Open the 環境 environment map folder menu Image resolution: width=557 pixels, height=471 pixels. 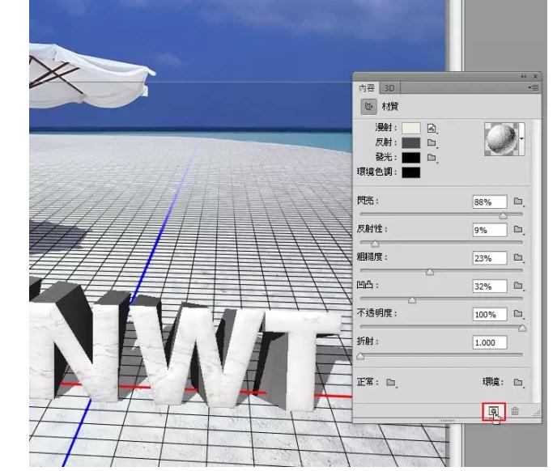[x=518, y=383]
